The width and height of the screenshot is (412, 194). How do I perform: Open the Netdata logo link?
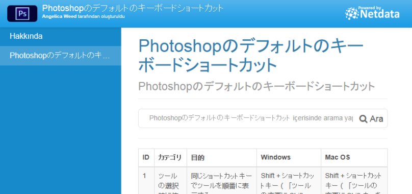coord(372,13)
